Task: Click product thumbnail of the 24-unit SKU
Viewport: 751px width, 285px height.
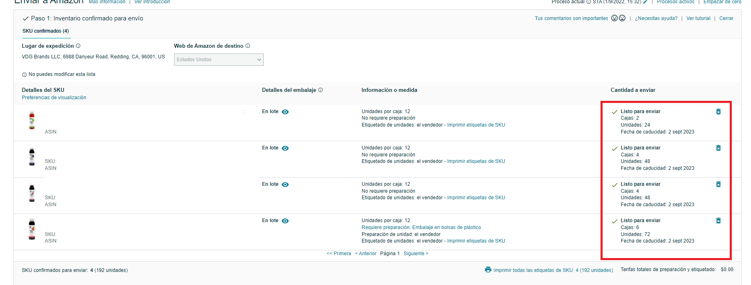Action: pos(32,120)
